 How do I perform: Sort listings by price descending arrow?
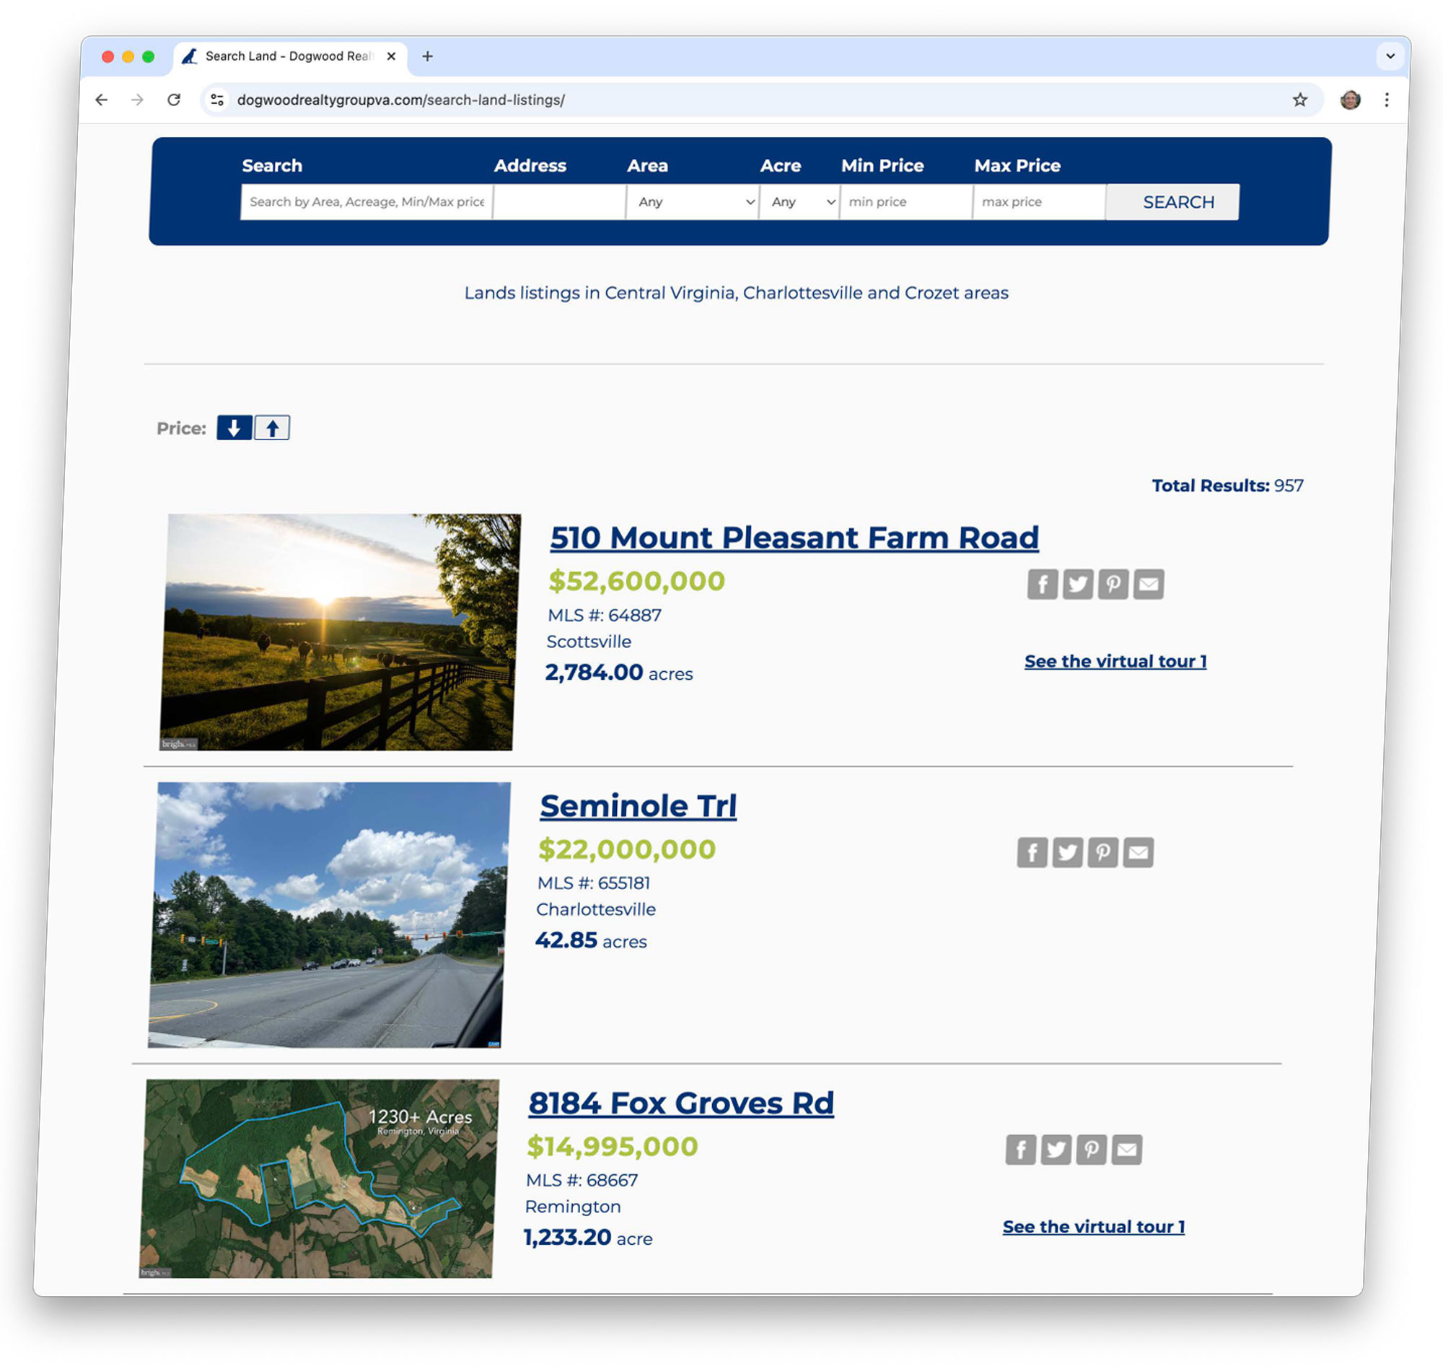[234, 428]
